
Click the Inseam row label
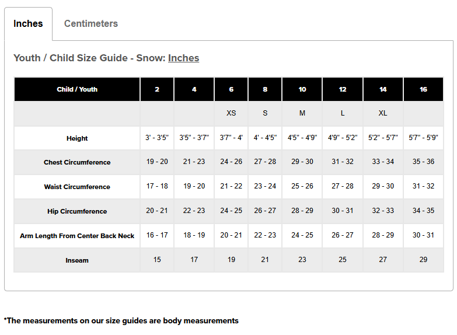[77, 260]
